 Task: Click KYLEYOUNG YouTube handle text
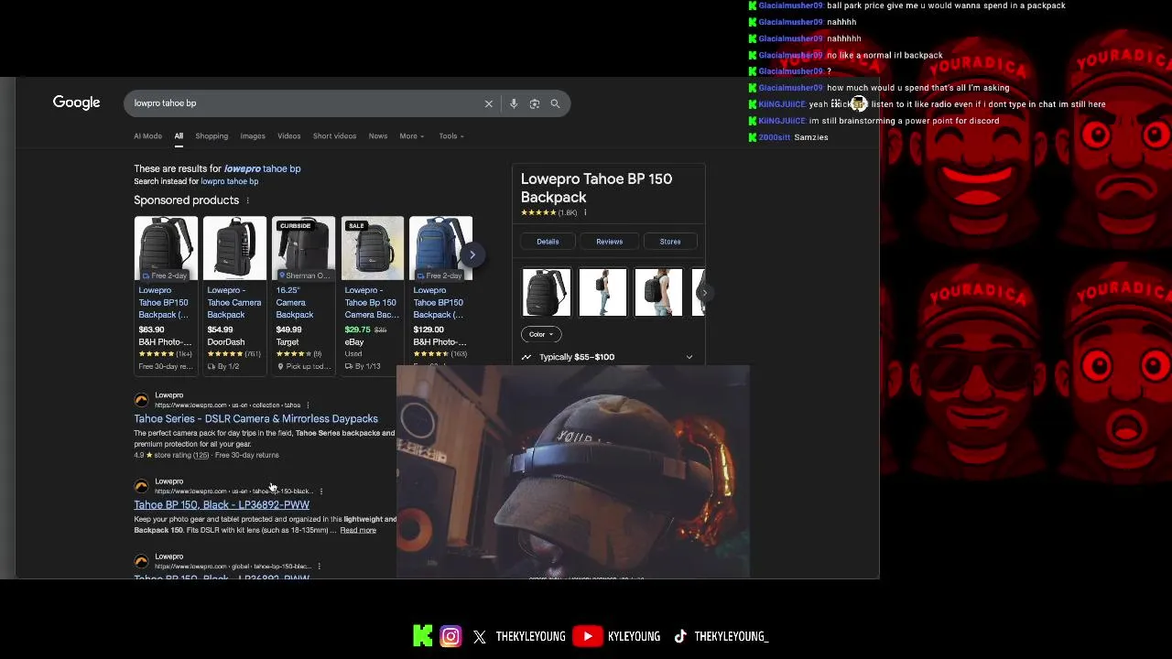point(634,636)
